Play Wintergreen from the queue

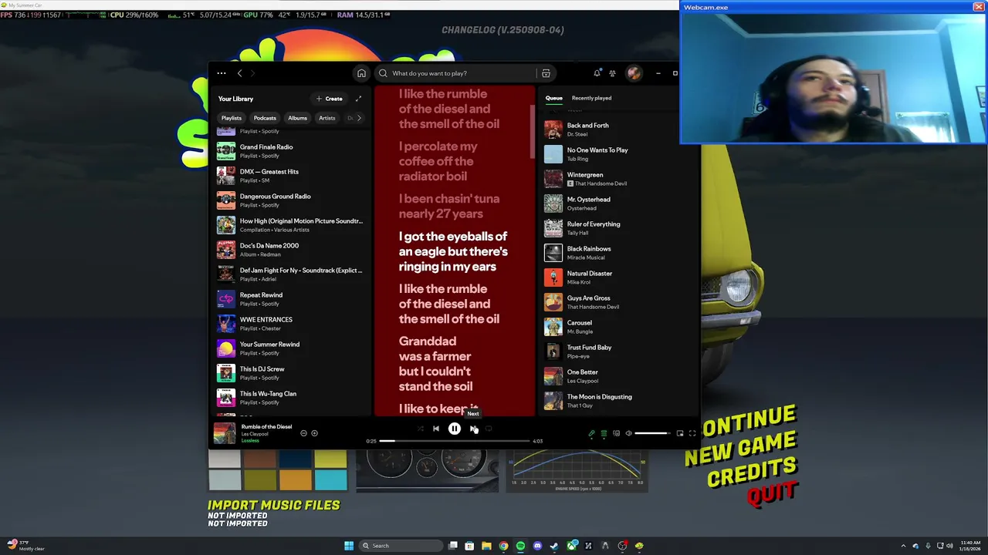click(x=619, y=179)
